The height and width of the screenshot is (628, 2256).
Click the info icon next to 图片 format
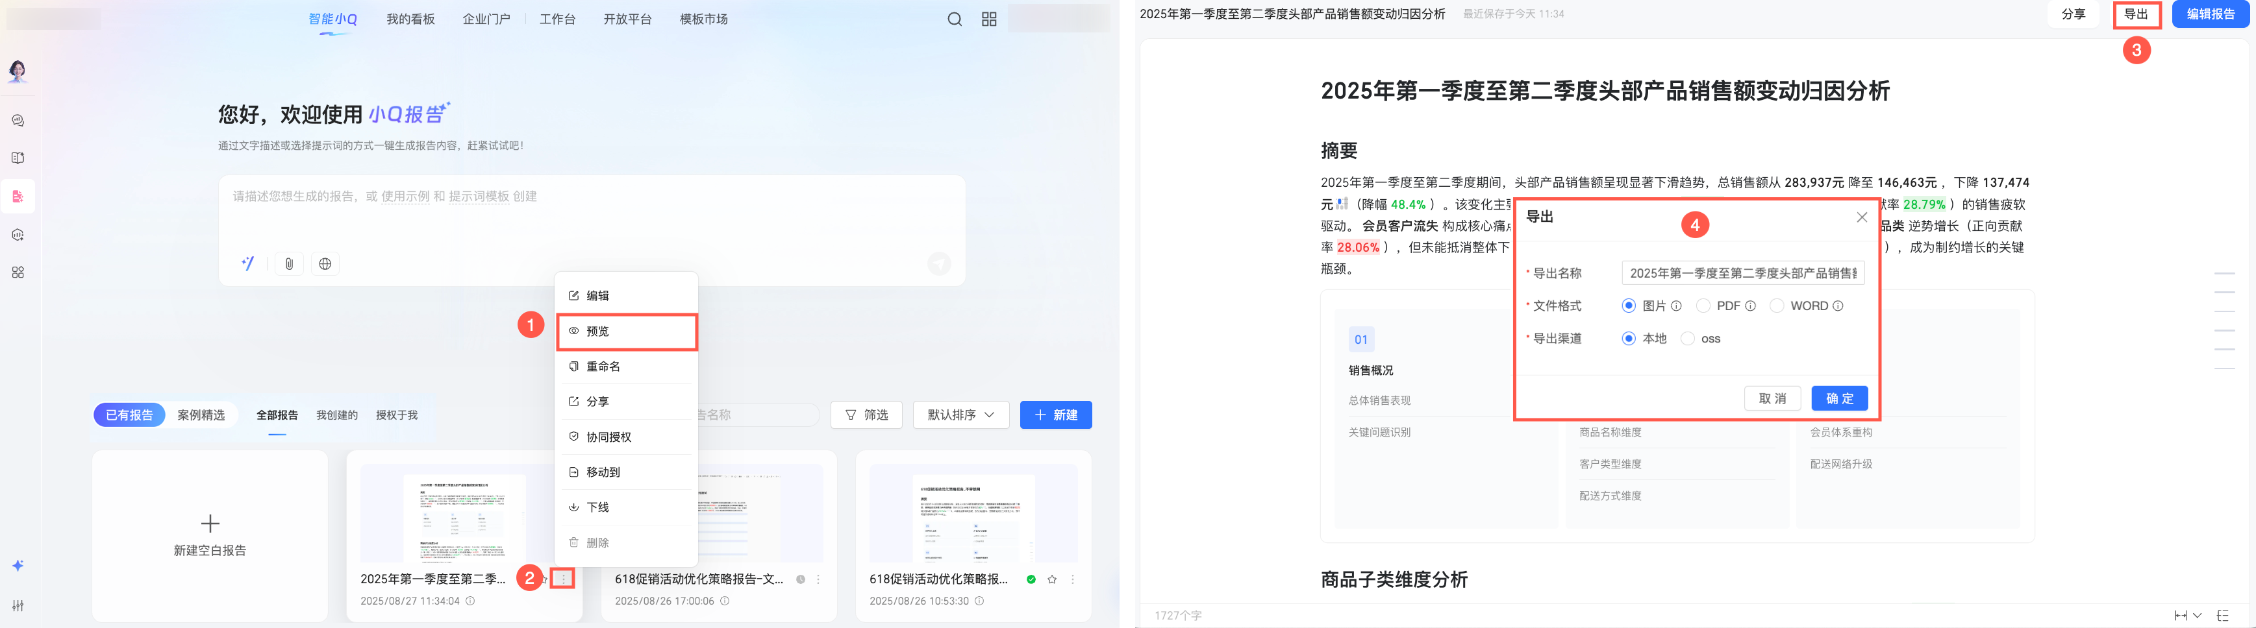[1676, 306]
